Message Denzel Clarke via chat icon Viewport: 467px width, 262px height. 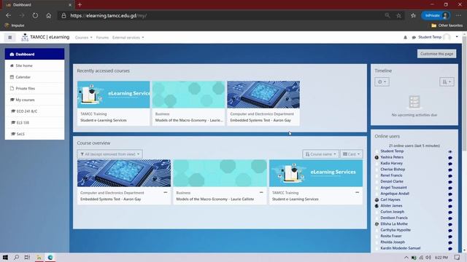click(x=450, y=182)
